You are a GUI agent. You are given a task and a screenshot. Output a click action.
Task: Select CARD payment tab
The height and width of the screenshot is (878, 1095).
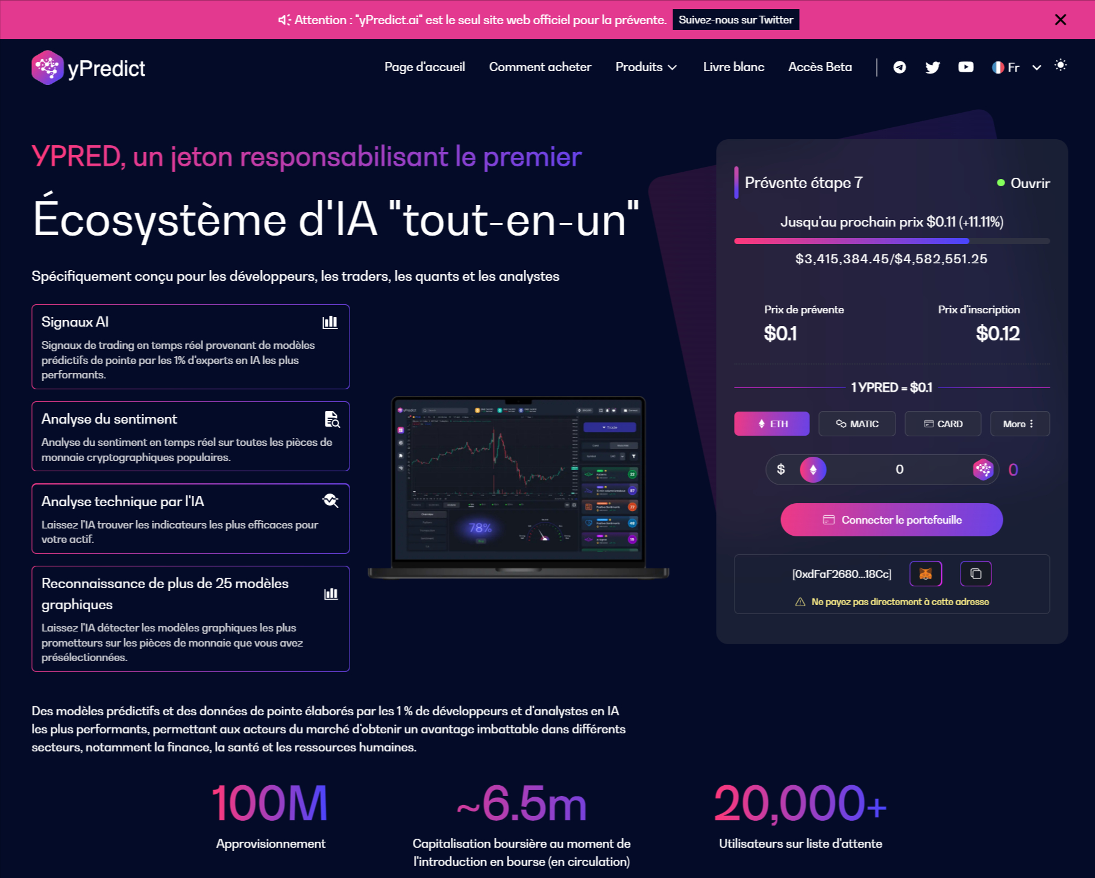click(943, 424)
